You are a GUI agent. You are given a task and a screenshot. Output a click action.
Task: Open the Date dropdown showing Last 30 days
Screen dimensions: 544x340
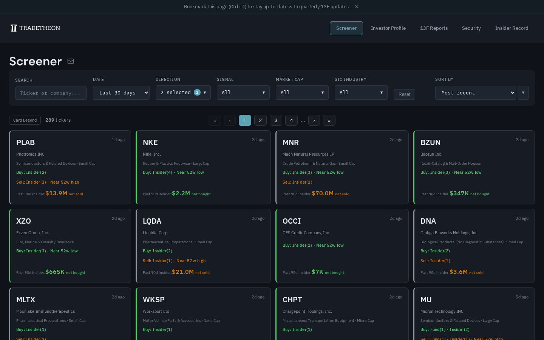click(x=121, y=93)
